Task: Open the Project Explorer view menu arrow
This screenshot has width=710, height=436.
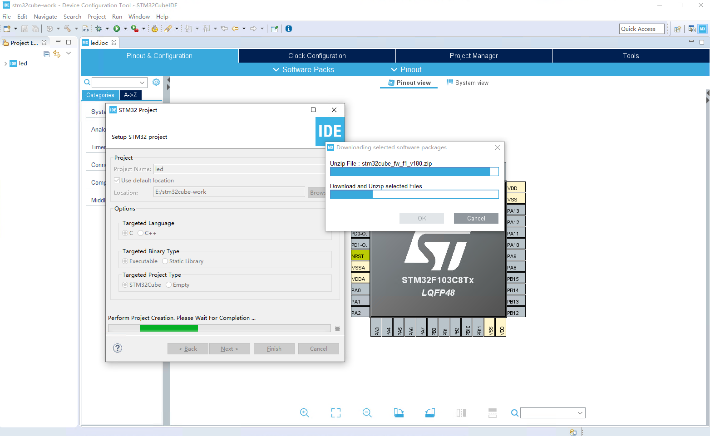Action: click(x=69, y=54)
